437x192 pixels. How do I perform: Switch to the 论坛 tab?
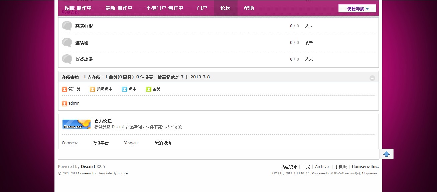pyautogui.click(x=225, y=8)
